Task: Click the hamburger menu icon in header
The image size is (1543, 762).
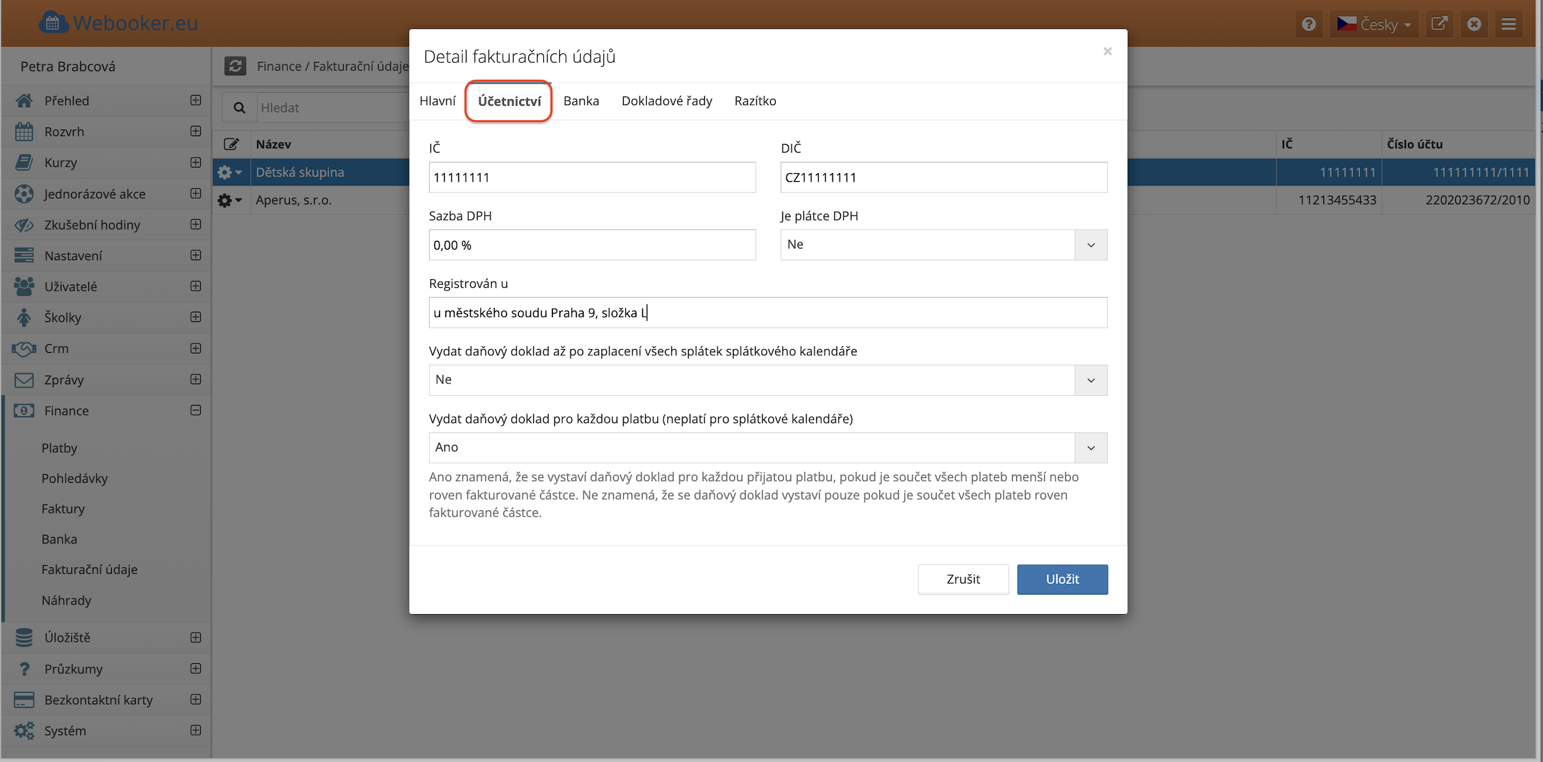Action: tap(1509, 24)
